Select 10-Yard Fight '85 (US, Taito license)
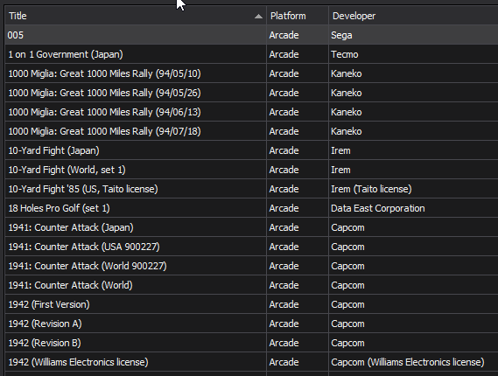 [251, 189]
